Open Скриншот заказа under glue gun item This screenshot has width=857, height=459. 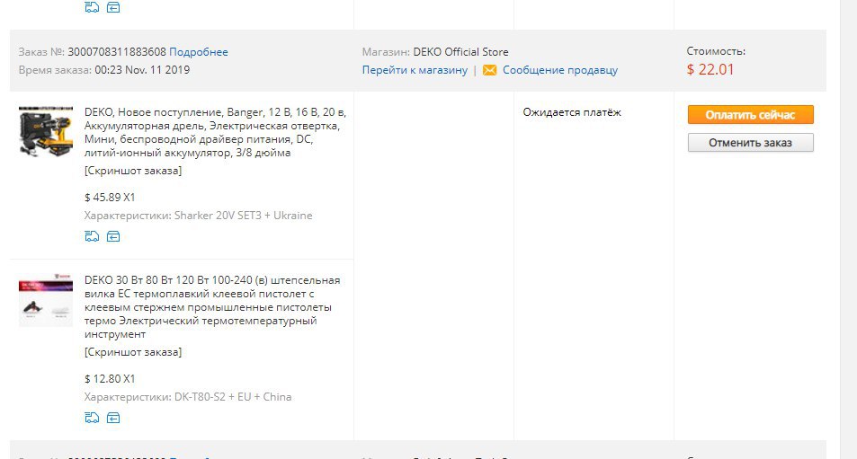click(133, 353)
